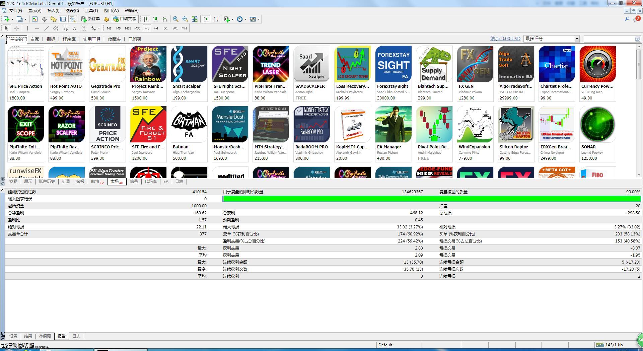The image size is (643, 351).
Task: Toggle the Strategy Tester magnifier icon
Action: coord(72,19)
